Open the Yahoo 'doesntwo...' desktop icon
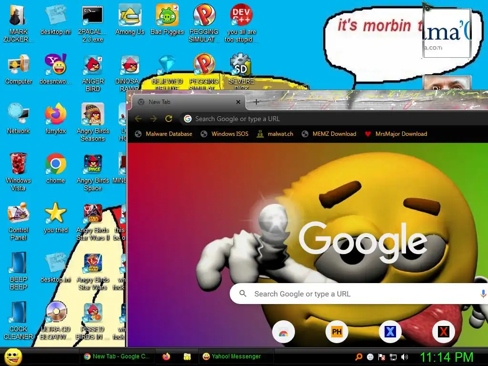488x366 pixels. tap(55, 69)
